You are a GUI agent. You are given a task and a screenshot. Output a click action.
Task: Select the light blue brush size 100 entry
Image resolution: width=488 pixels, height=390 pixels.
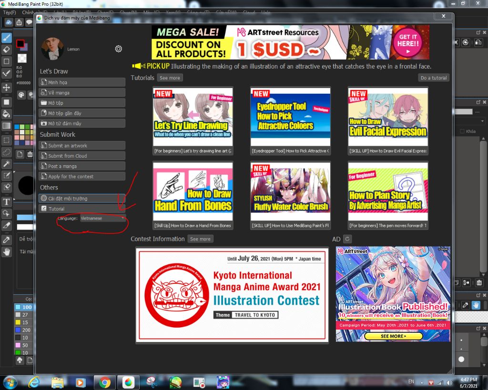coord(24,307)
